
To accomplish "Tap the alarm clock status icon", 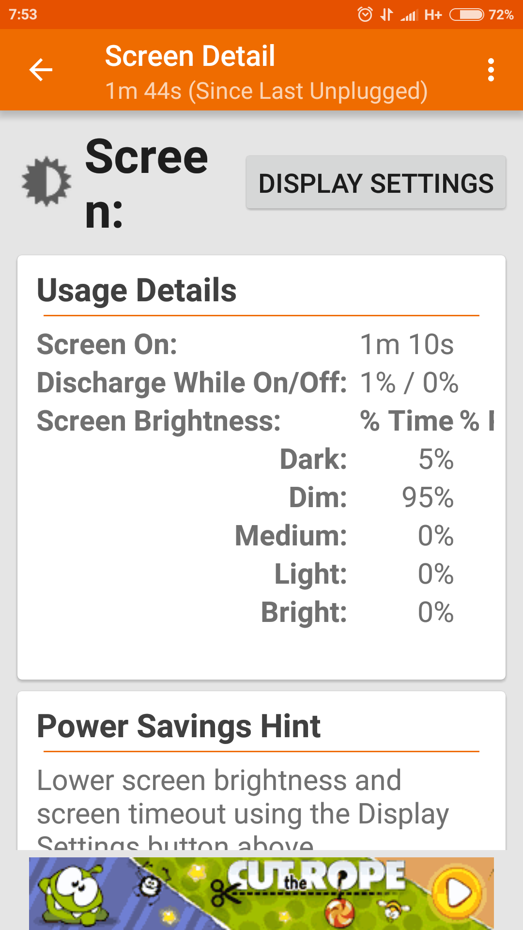I will pyautogui.click(x=365, y=15).
